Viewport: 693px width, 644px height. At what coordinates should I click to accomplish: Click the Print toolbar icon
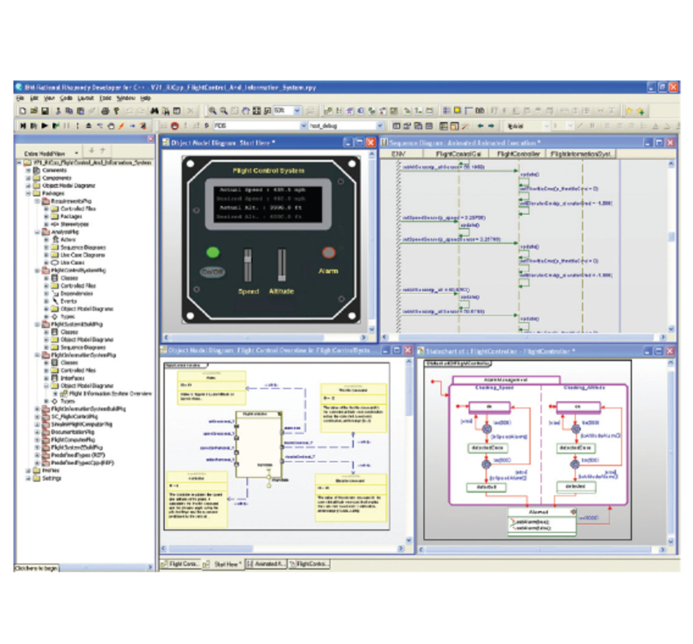tap(104, 111)
